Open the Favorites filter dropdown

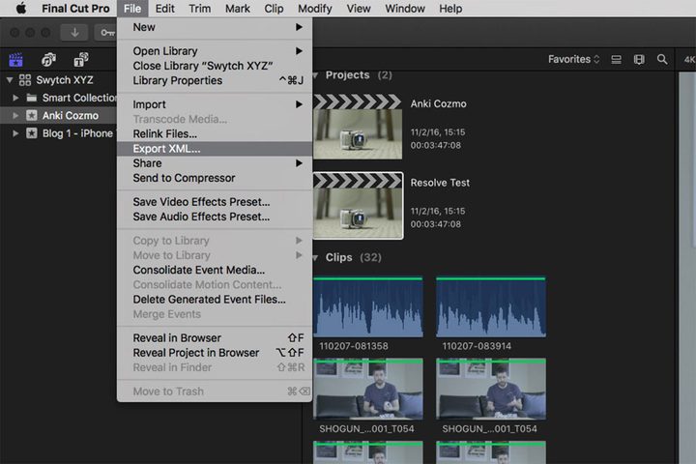click(x=573, y=59)
